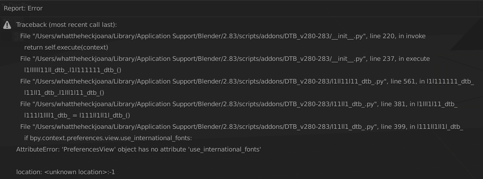Click the 'Traceback (most recent call last):' line
The image size is (483, 179).
click(x=67, y=25)
